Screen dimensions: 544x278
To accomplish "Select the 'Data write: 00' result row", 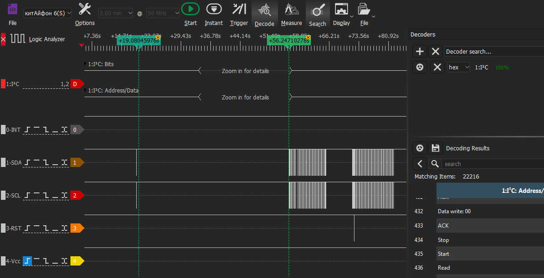I will [x=454, y=211].
